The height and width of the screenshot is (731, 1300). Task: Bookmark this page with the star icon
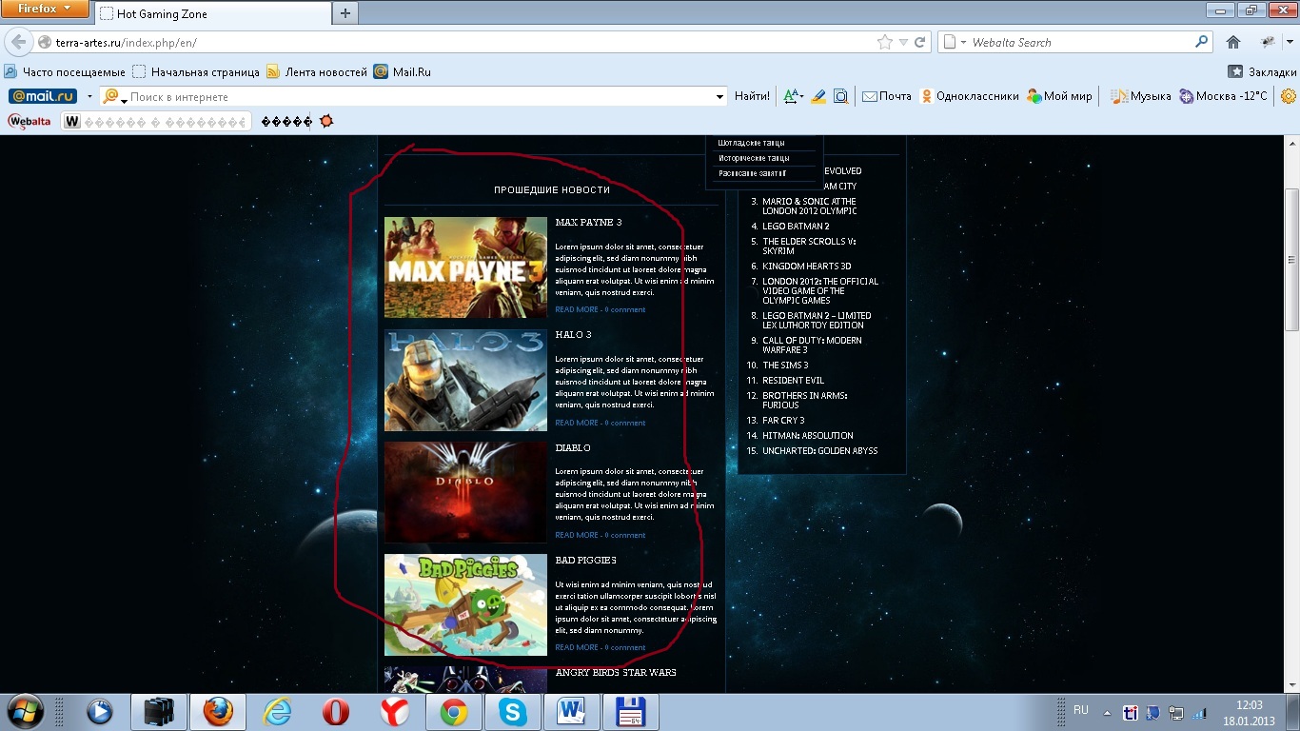pyautogui.click(x=885, y=42)
